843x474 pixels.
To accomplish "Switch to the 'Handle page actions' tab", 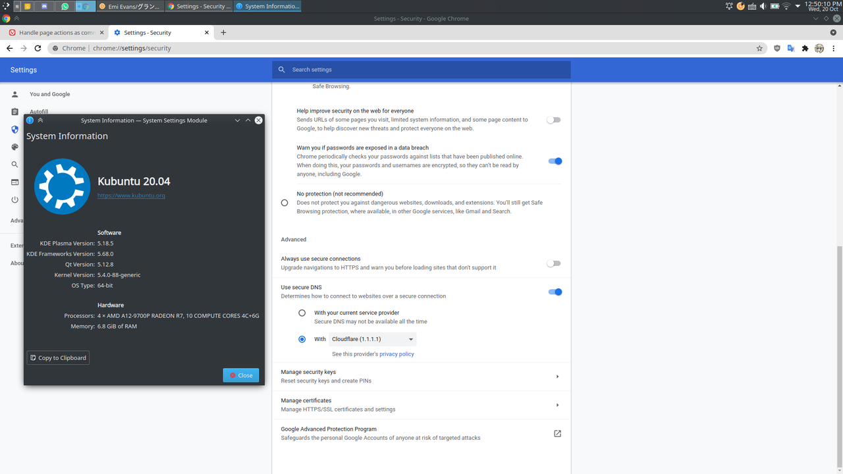I will coord(57,32).
